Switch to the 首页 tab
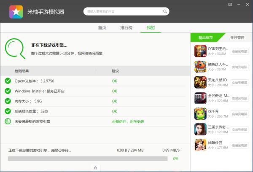 102,27
